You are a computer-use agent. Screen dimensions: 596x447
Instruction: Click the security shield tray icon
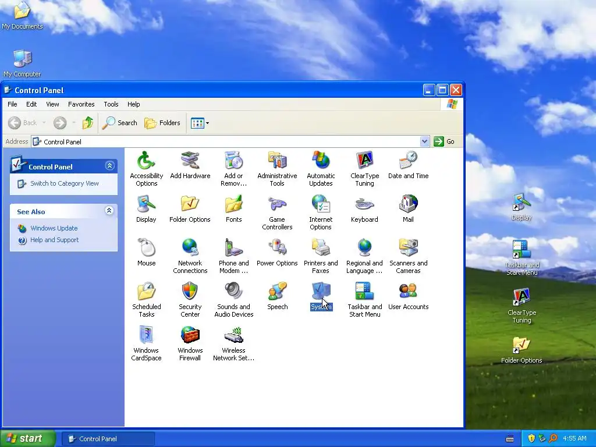(531, 438)
